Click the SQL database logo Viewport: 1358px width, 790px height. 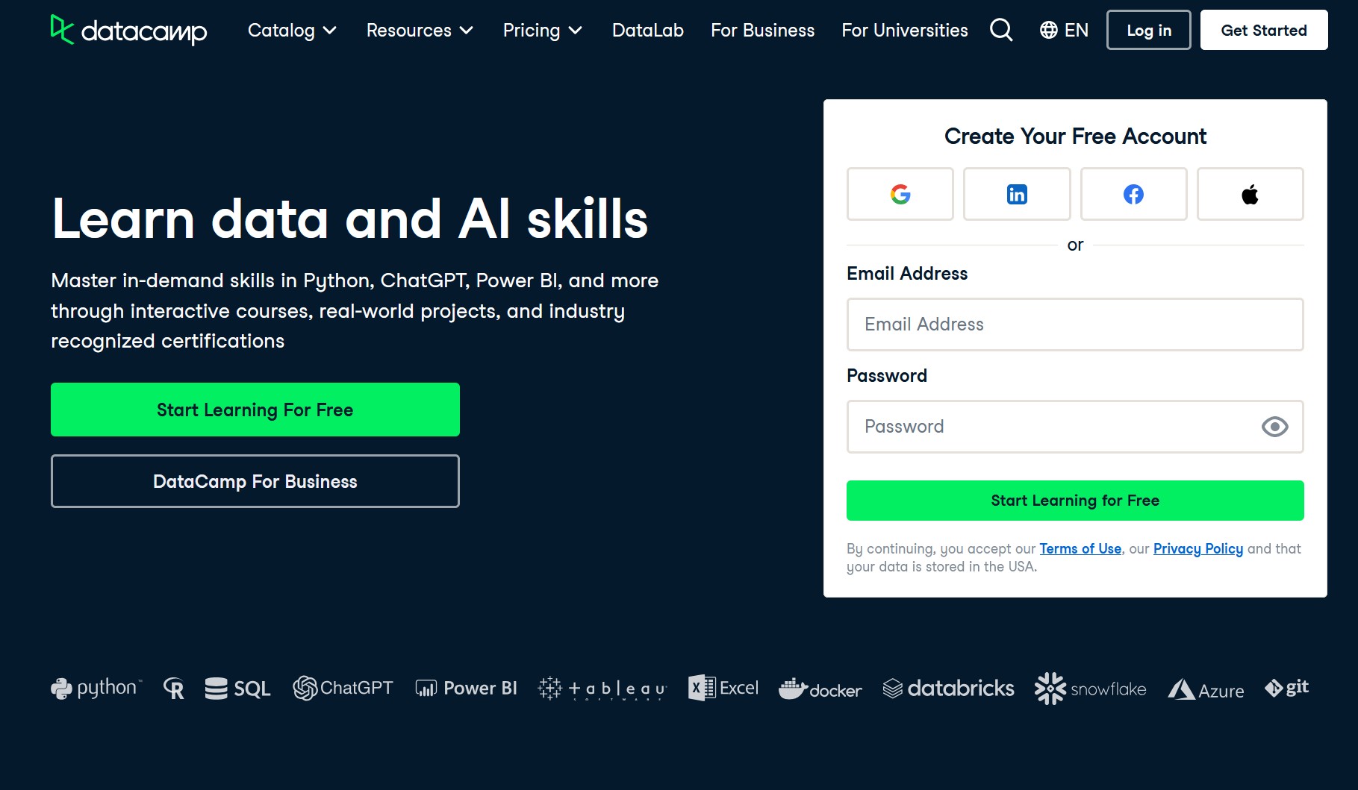point(237,688)
